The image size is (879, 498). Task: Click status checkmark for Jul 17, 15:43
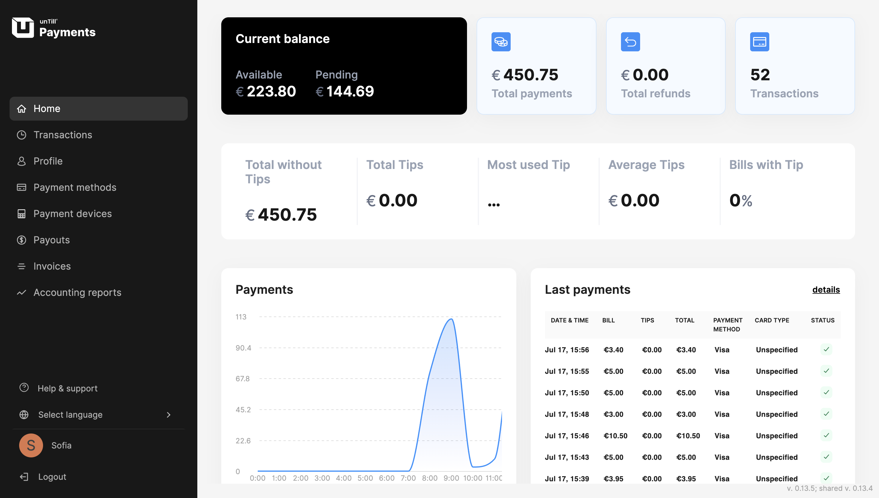point(826,457)
